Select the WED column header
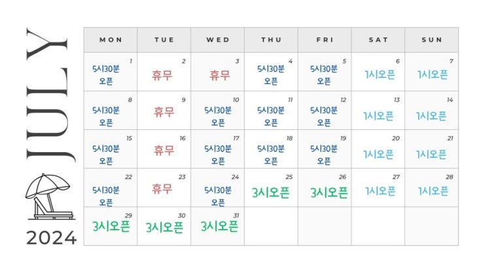Viewport: 486px width, 273px height. [218, 40]
